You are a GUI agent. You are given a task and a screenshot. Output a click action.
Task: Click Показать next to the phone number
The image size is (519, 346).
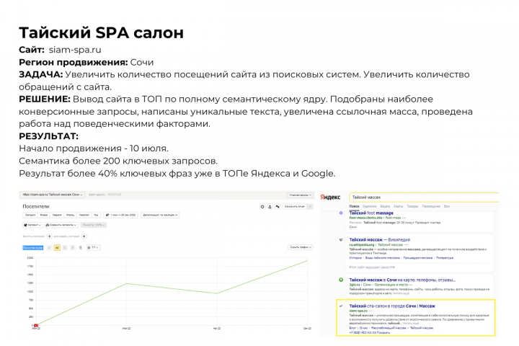tap(383, 332)
